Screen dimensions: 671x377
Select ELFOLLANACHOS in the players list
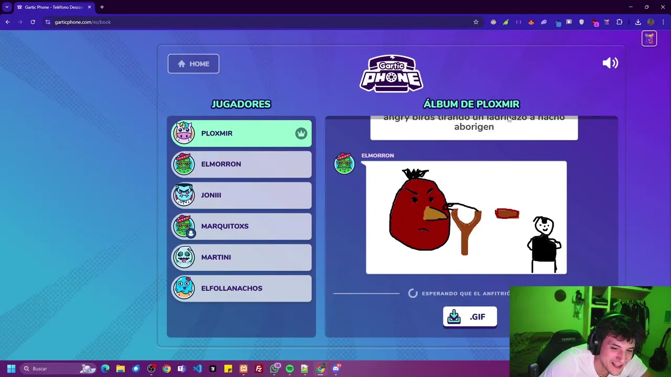(x=241, y=289)
